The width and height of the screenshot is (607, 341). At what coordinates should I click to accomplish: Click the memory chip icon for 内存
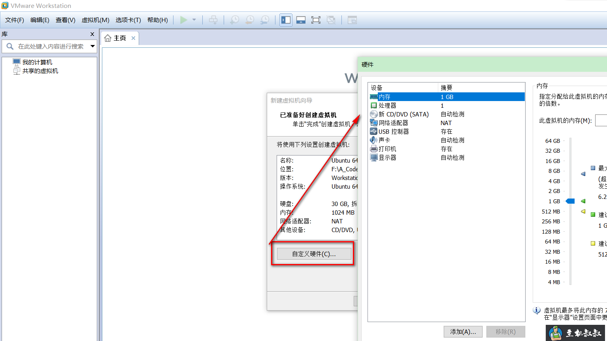click(373, 97)
